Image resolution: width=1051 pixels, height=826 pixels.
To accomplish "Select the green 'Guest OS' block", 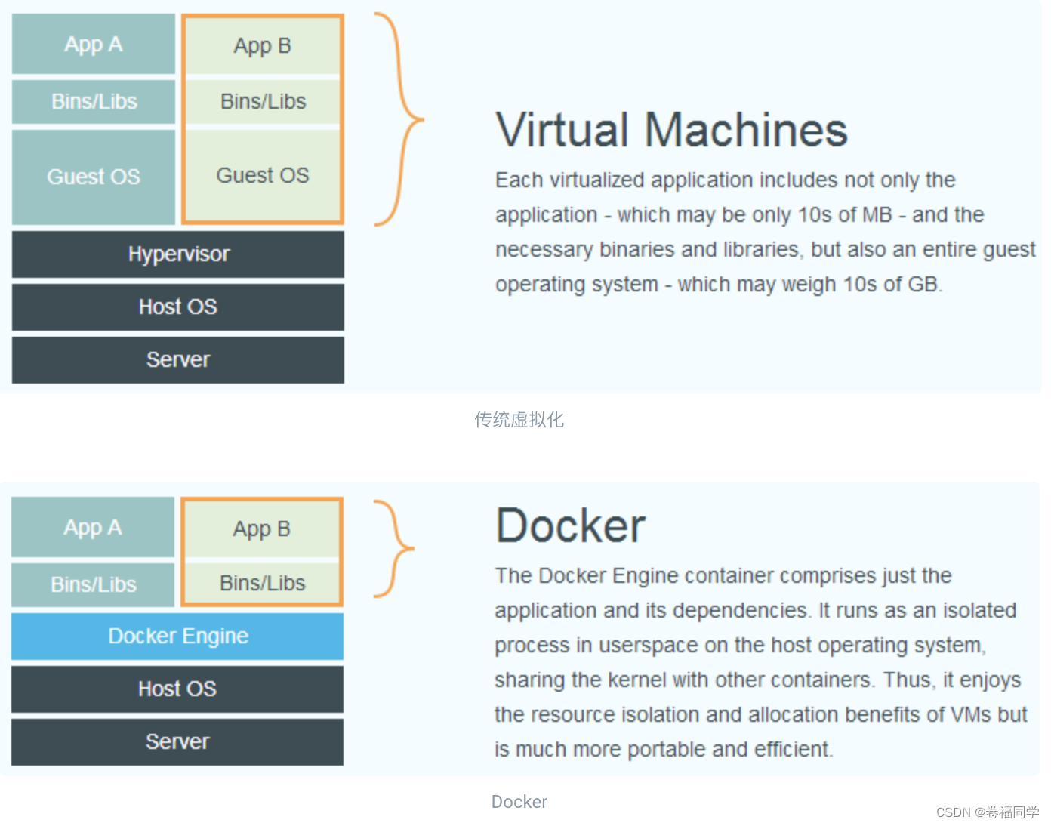I will click(263, 175).
